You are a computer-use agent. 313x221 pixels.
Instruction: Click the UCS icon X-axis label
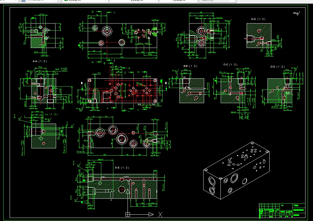pos(160,215)
